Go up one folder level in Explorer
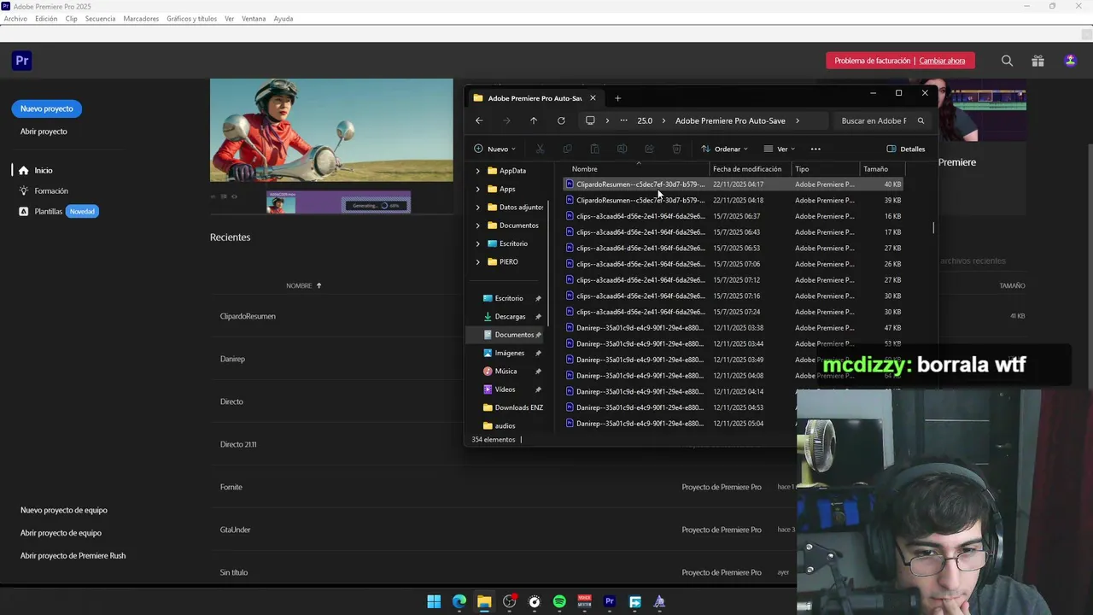Viewport: 1093px width, 615px height. (534, 120)
